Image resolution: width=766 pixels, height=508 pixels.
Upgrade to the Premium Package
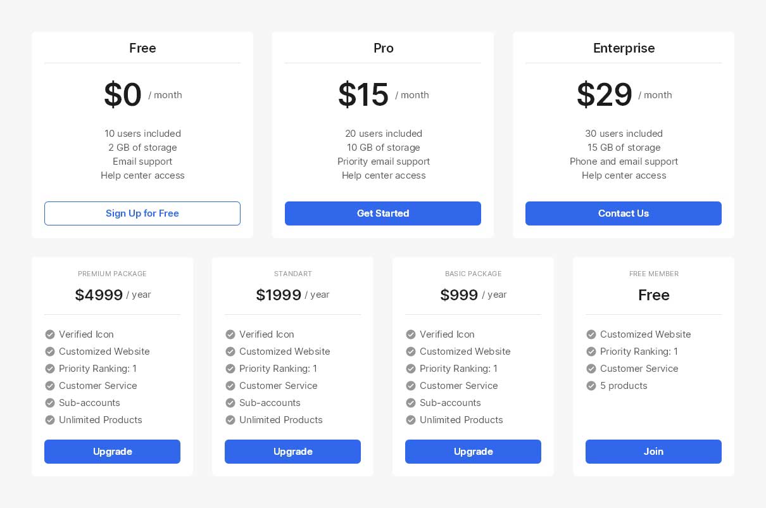(112, 452)
